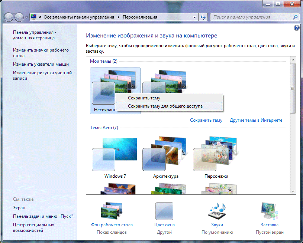This screenshot has height=243, width=303.
Task: Open 'Изменить значки рабочего стола' link
Action: pyautogui.click(x=41, y=53)
